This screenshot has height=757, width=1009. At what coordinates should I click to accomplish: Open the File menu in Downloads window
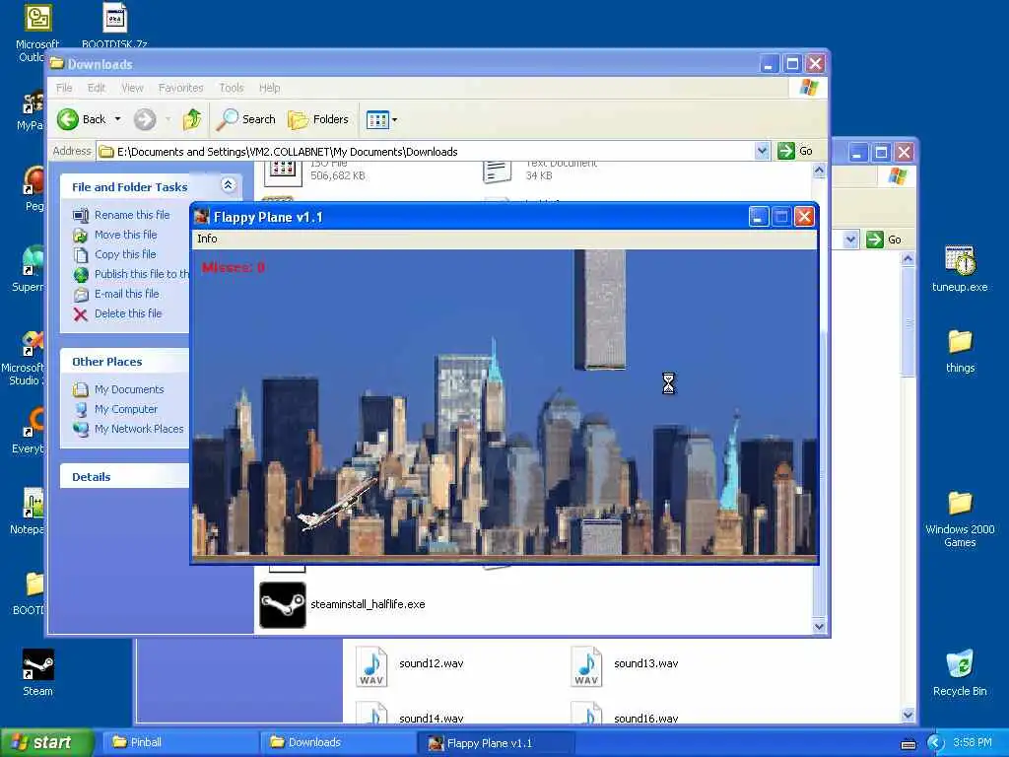coord(64,88)
